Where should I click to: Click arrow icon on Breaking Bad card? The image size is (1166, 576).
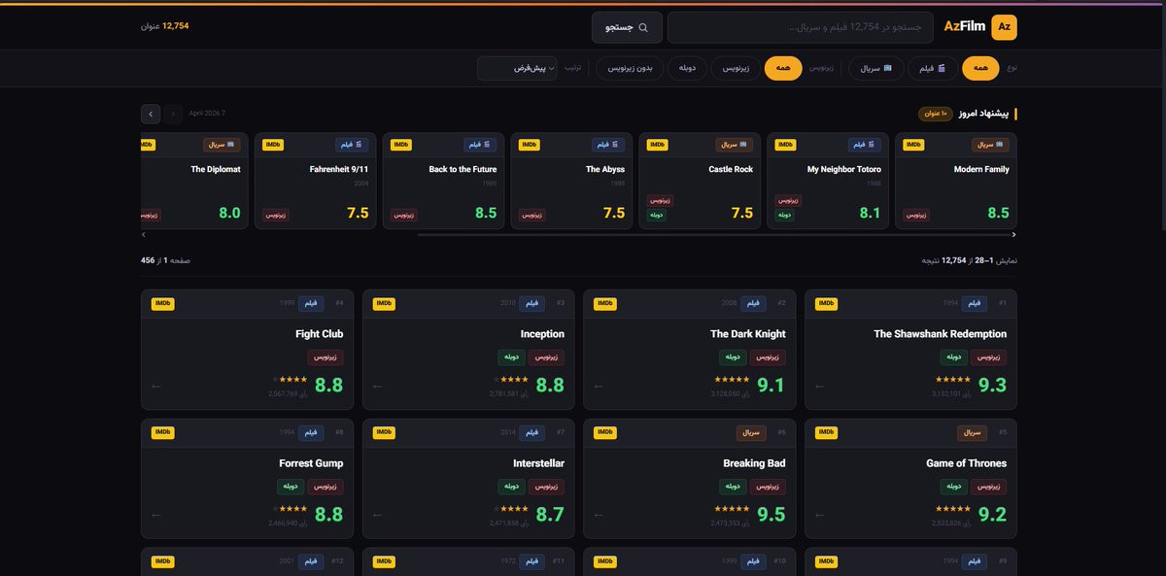[x=599, y=515]
